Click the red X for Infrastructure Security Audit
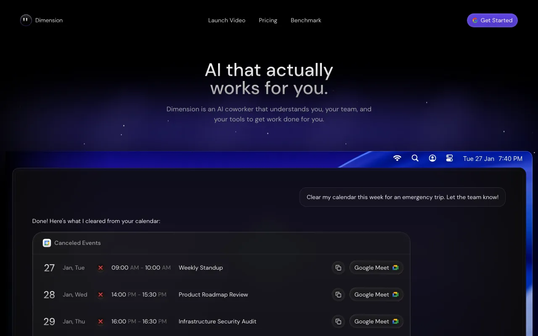The width and height of the screenshot is (538, 336). (100, 321)
